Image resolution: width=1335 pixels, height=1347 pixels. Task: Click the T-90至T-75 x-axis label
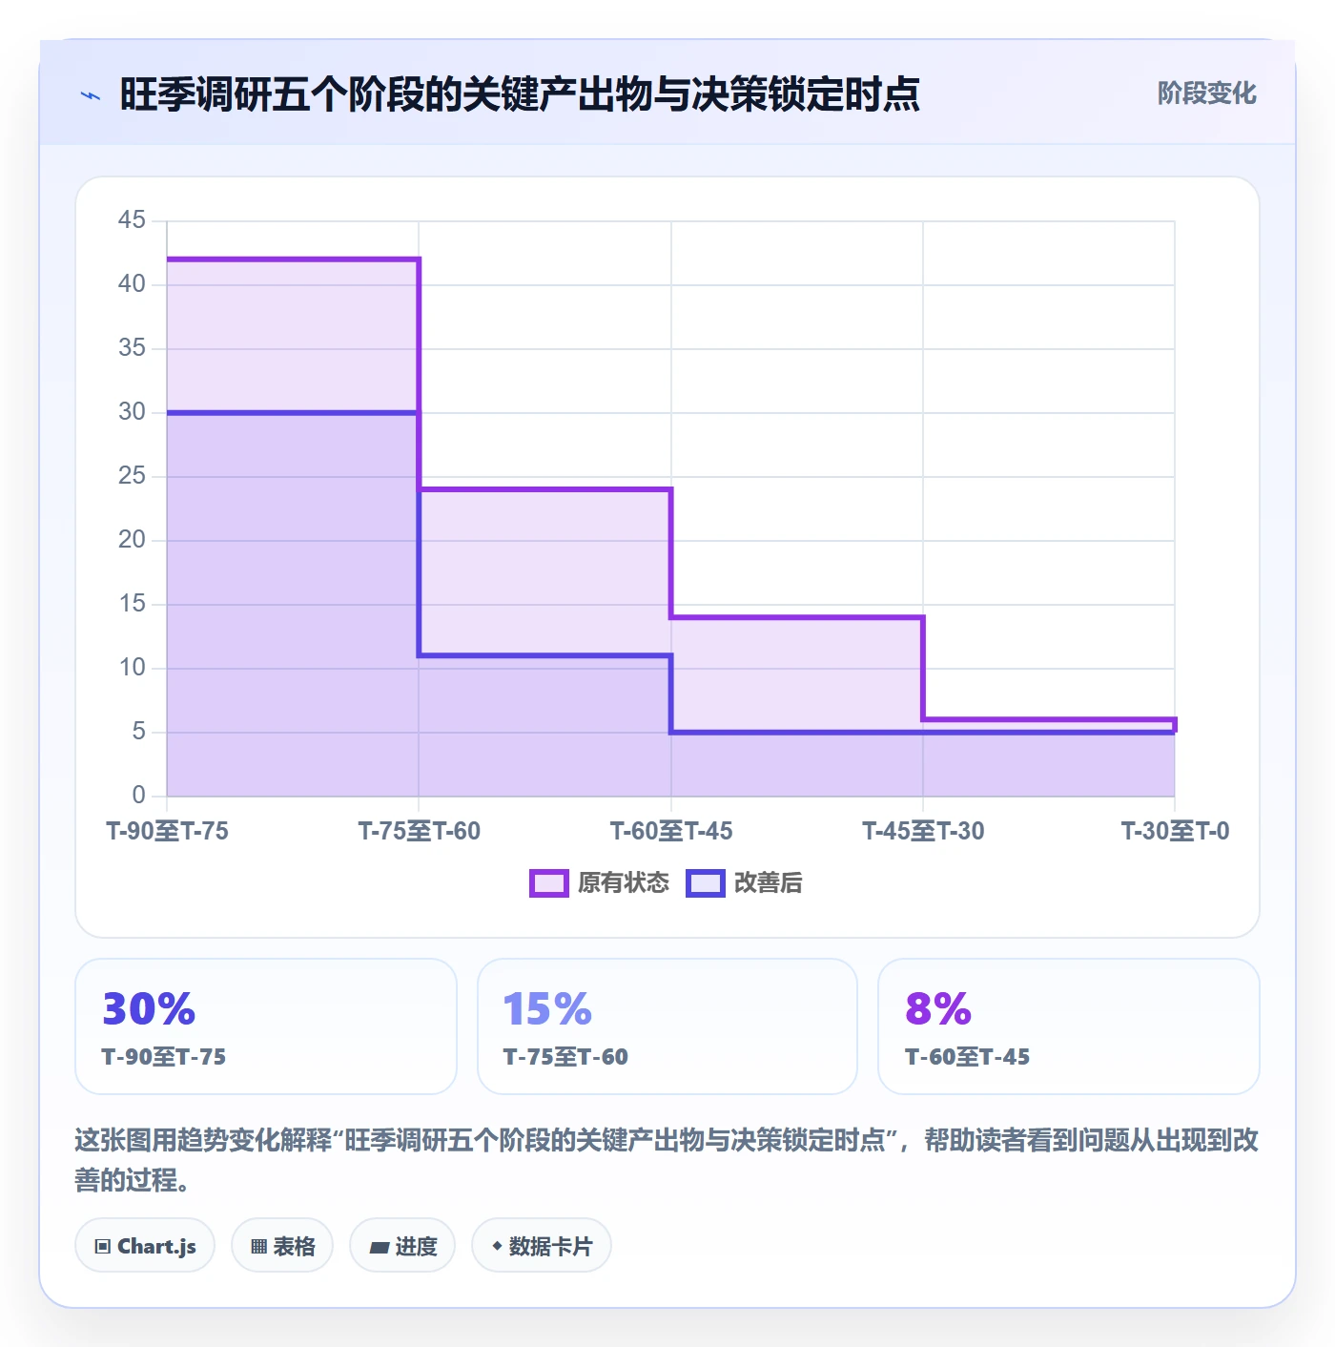tap(168, 831)
